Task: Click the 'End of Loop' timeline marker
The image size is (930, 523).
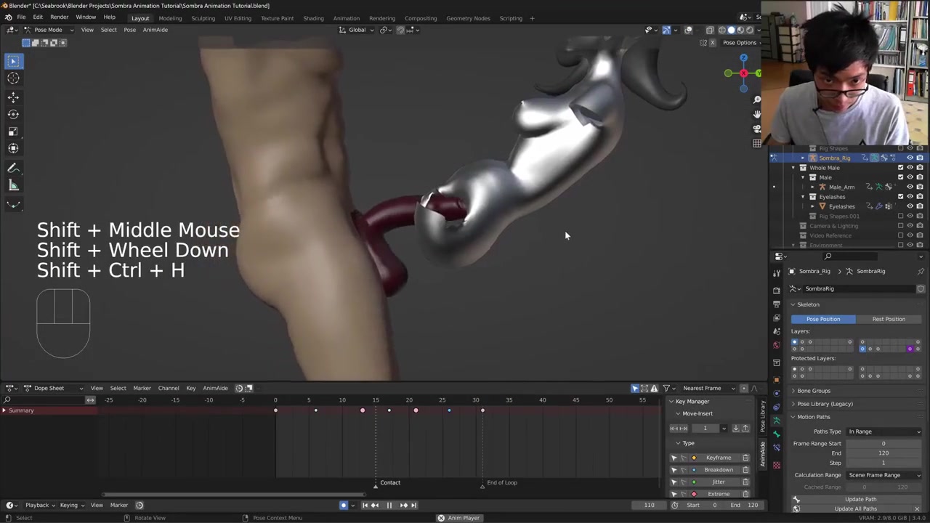Action: pos(482,484)
